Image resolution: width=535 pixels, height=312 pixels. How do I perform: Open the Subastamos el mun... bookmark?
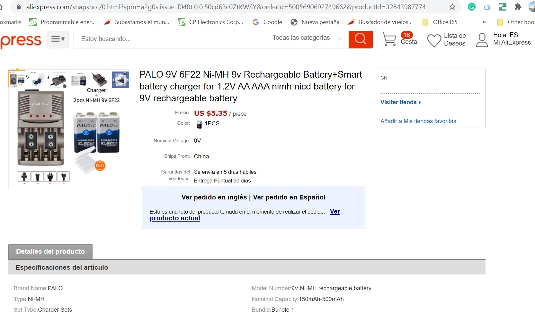point(137,22)
